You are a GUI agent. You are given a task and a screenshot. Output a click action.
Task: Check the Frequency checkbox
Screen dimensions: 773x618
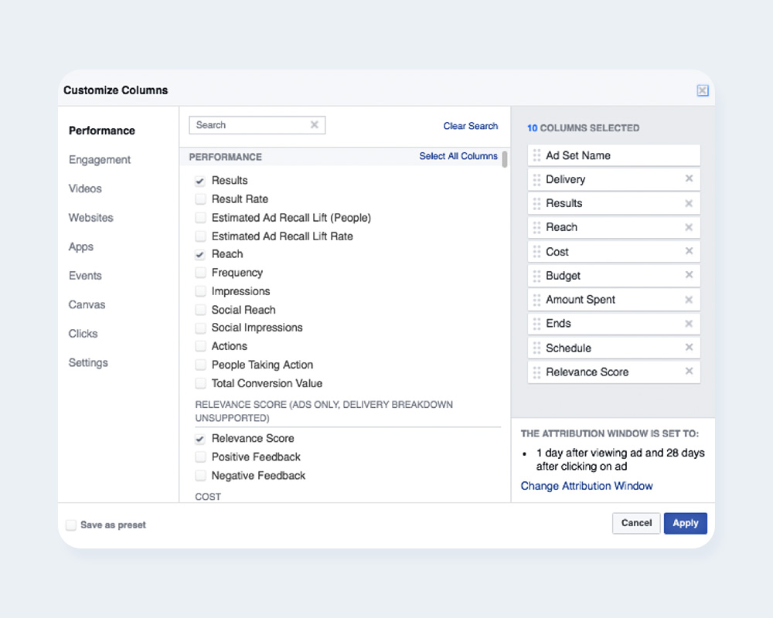(200, 273)
